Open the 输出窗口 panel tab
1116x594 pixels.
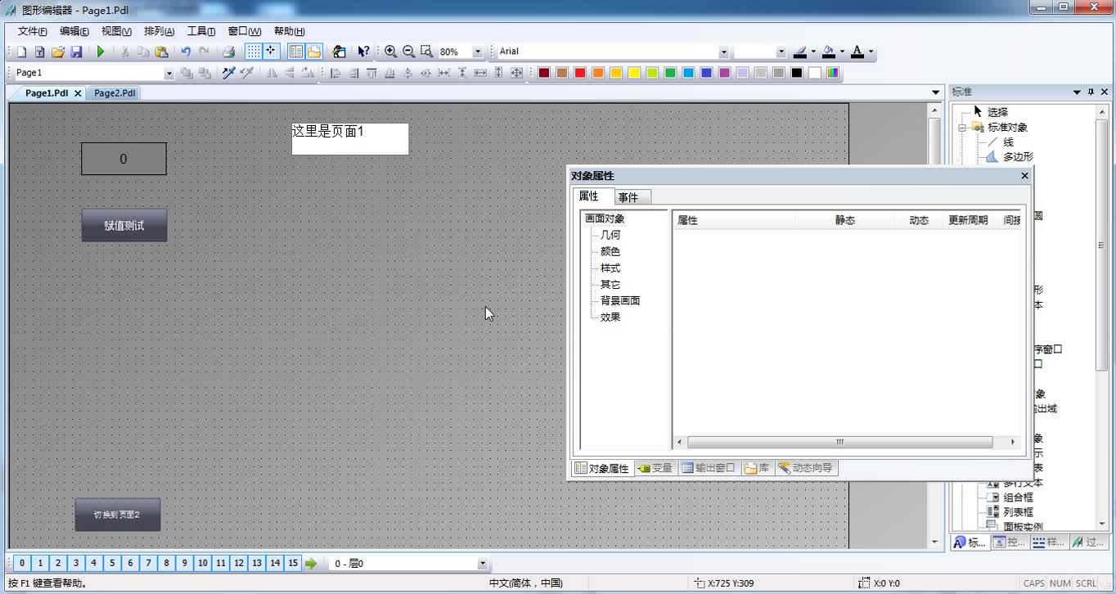709,468
